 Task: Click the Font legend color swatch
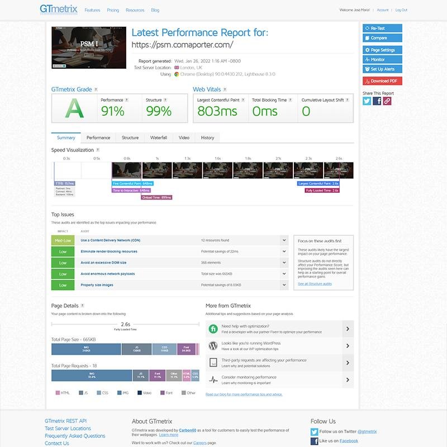[163, 393]
